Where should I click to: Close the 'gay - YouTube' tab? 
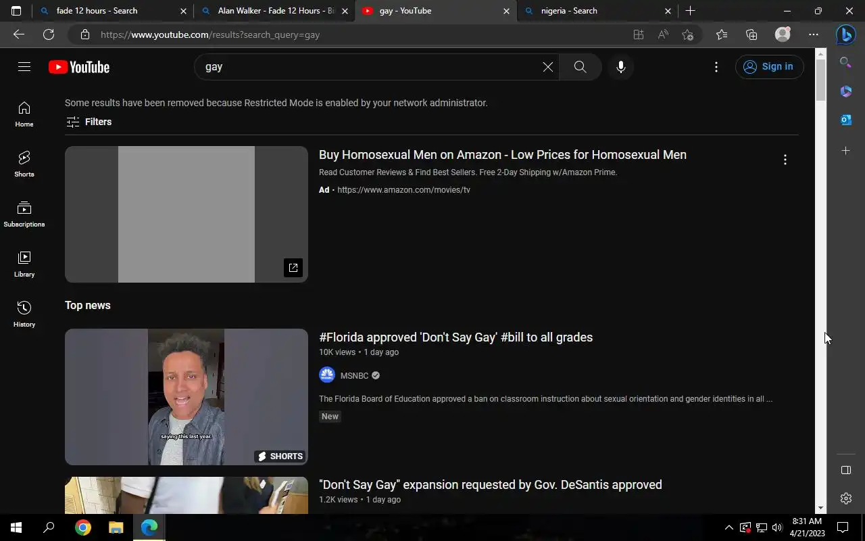pyautogui.click(x=507, y=11)
